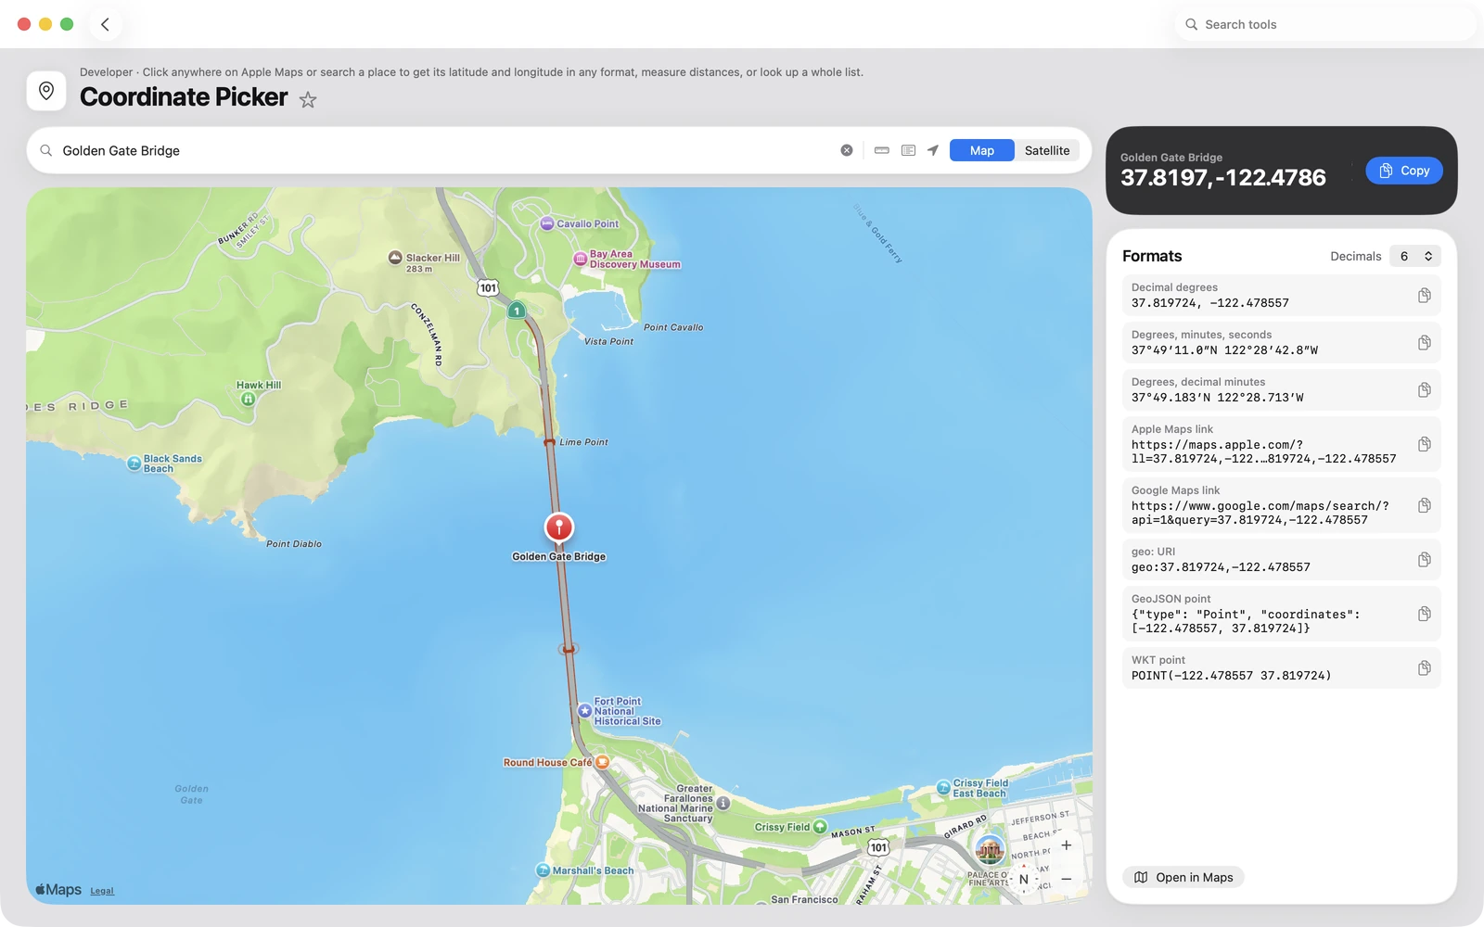Favorite Coordinate Picker with the star

[x=308, y=99]
